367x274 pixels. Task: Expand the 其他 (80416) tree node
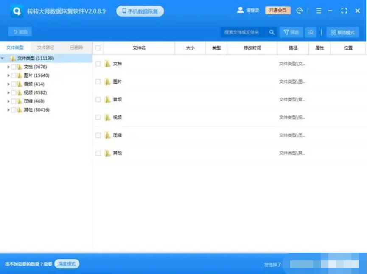(x=8, y=110)
